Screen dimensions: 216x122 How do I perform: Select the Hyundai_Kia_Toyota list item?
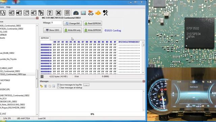point(8,59)
